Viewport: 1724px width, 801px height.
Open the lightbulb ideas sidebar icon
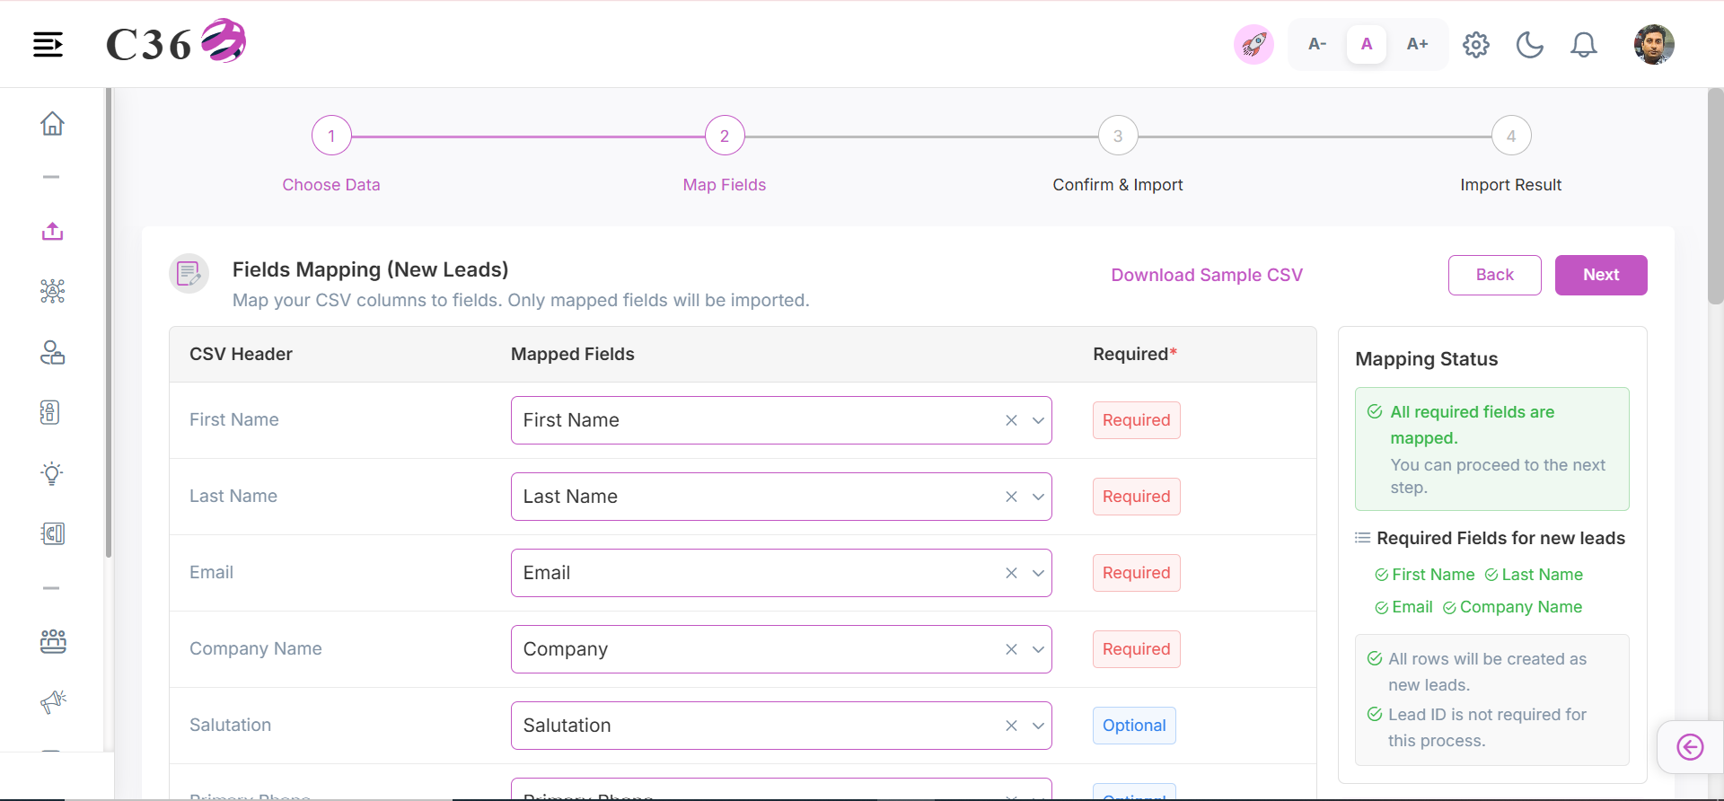[52, 473]
